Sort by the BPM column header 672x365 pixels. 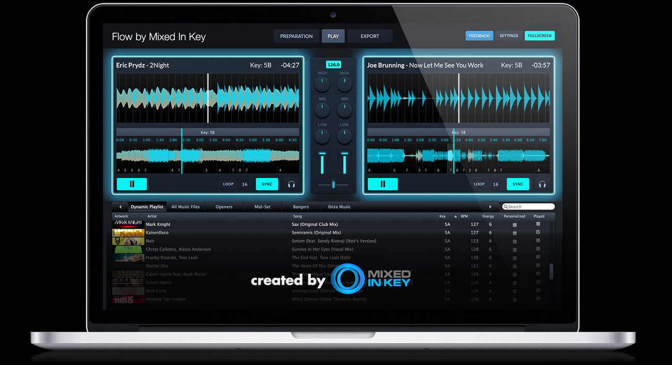[x=470, y=216]
